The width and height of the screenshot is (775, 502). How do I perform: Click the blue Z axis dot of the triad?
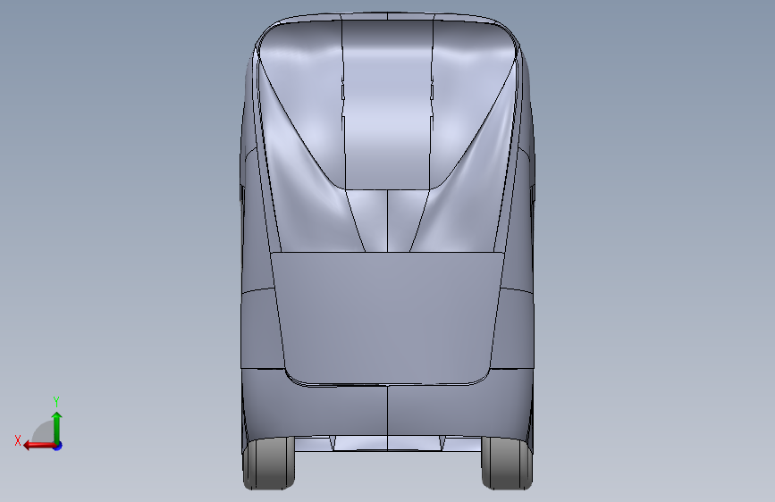point(58,446)
